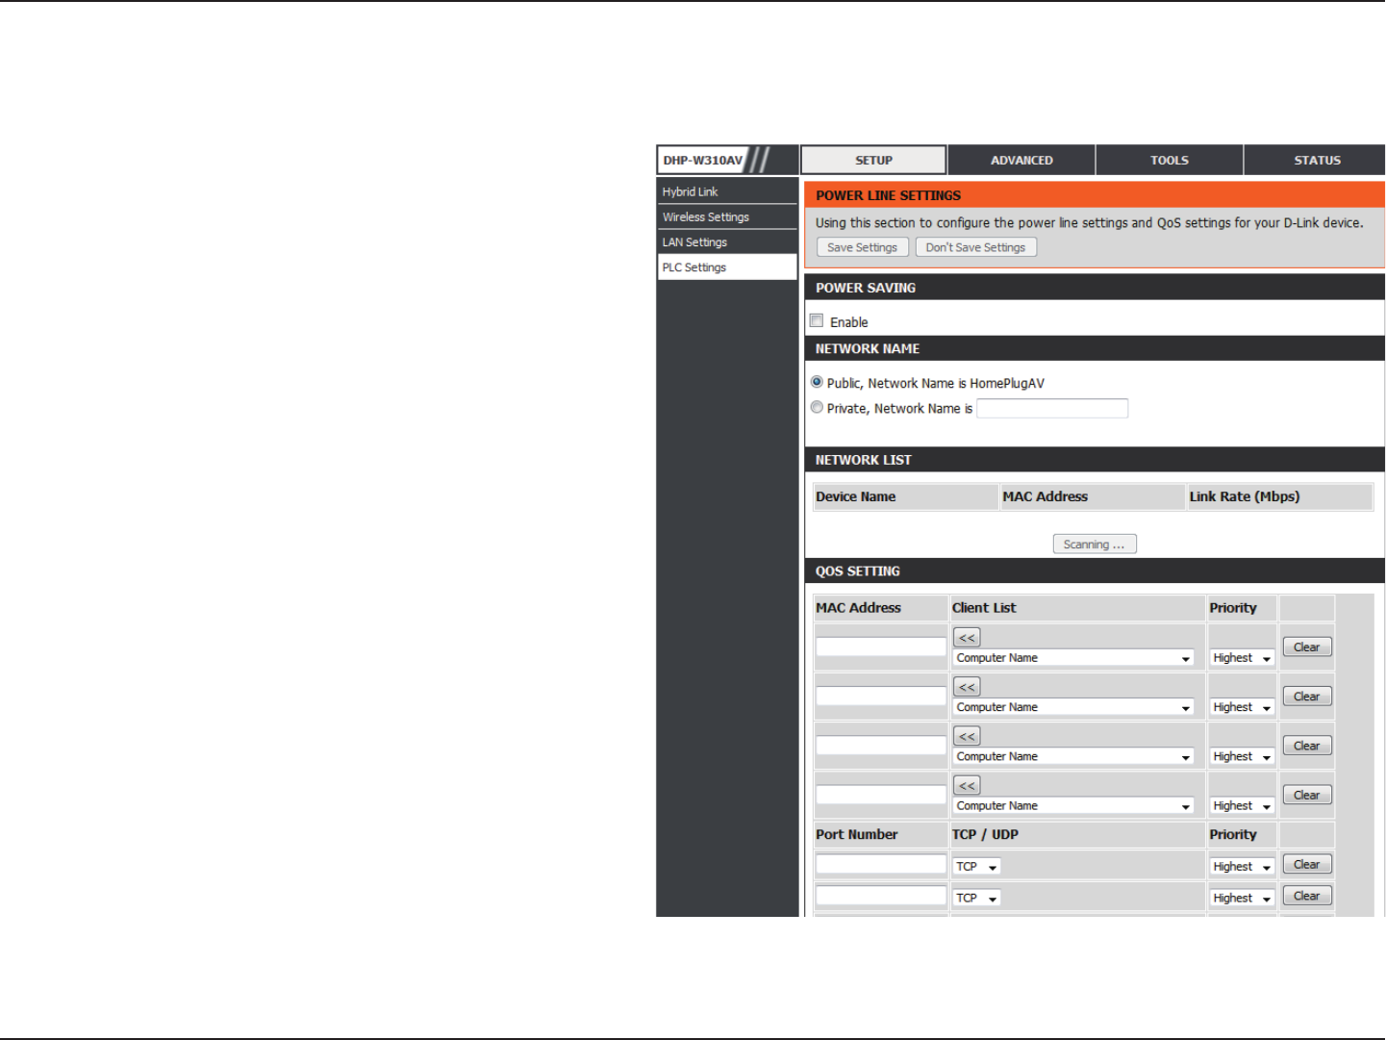Open fourth Computer Name dropdown

pos(1073,806)
